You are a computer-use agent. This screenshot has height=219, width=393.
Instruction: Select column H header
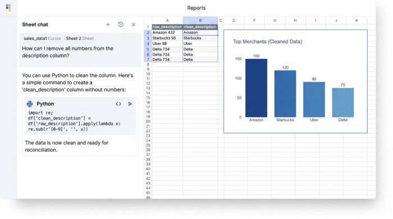[295, 20]
